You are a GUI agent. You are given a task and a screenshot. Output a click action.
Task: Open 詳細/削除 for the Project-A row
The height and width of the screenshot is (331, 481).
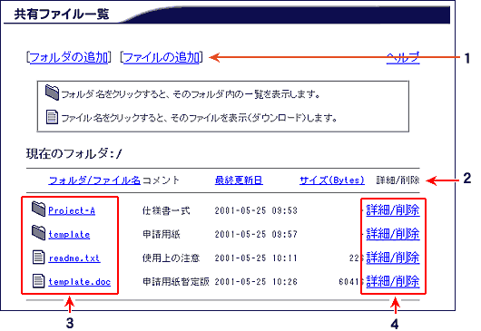pos(393,210)
